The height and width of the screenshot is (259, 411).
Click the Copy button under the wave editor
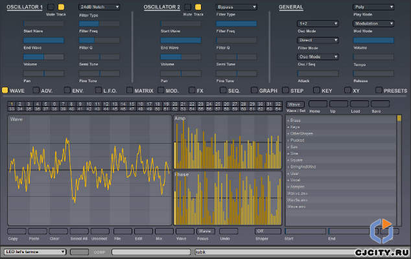[x=17, y=231]
